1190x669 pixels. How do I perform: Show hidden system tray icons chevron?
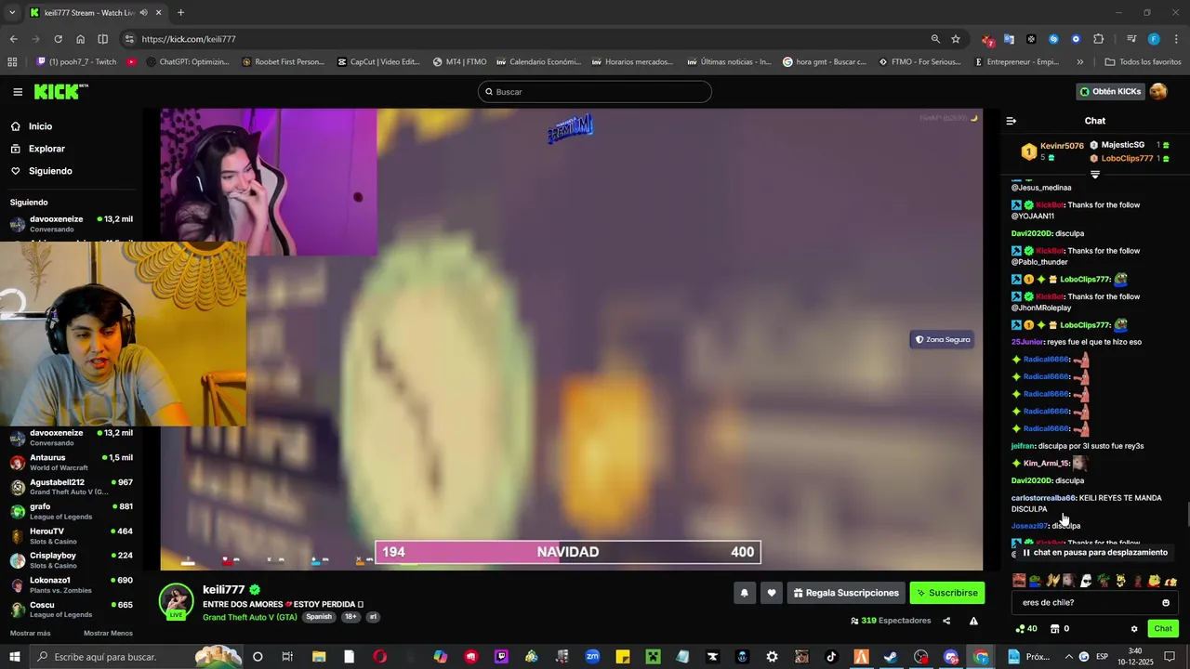(x=1071, y=657)
